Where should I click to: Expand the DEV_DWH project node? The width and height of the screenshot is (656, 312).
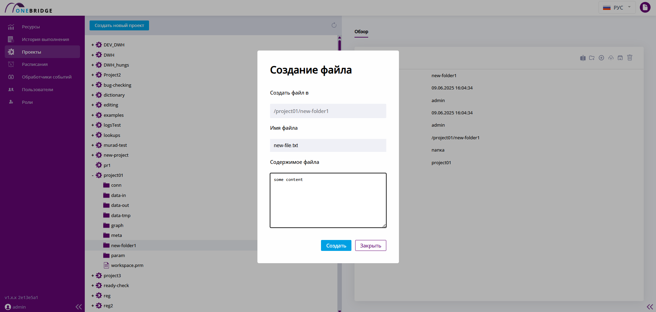[x=93, y=45]
